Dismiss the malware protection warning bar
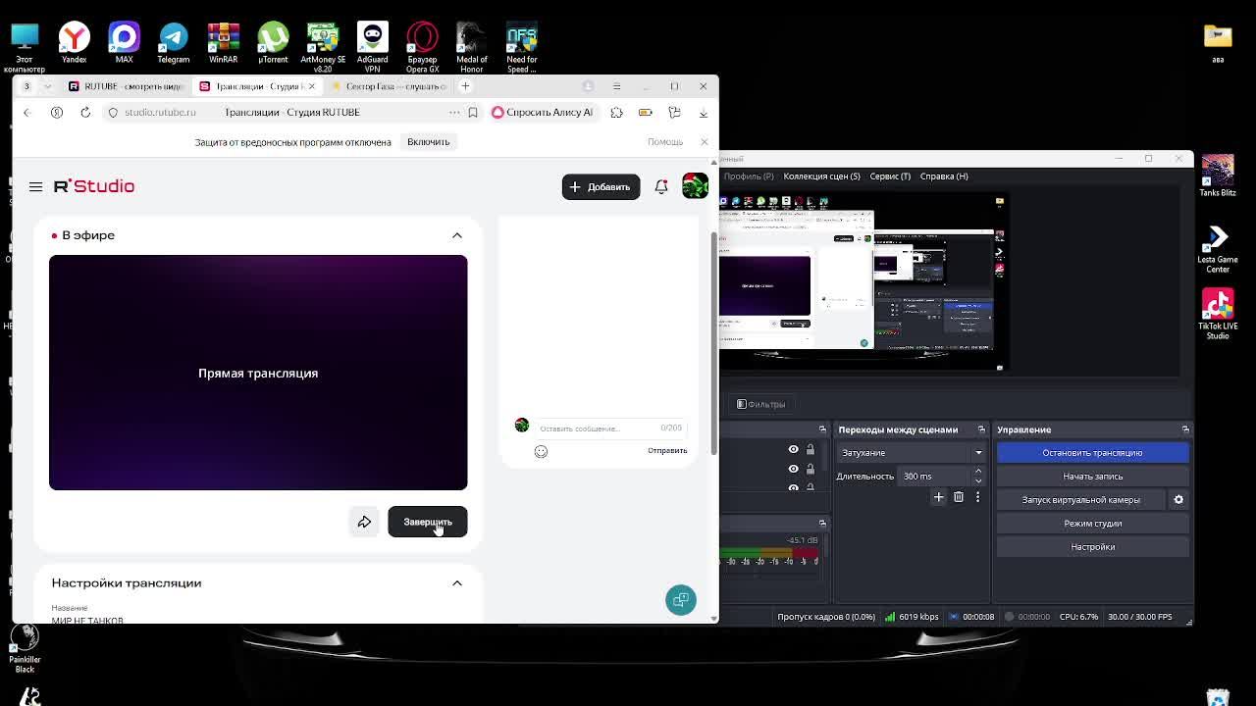The image size is (1256, 706). [704, 142]
